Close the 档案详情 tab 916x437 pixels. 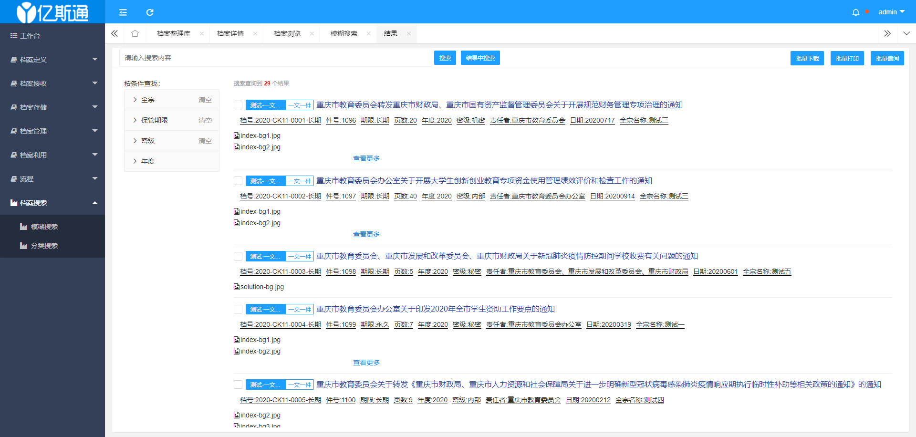[x=255, y=33]
